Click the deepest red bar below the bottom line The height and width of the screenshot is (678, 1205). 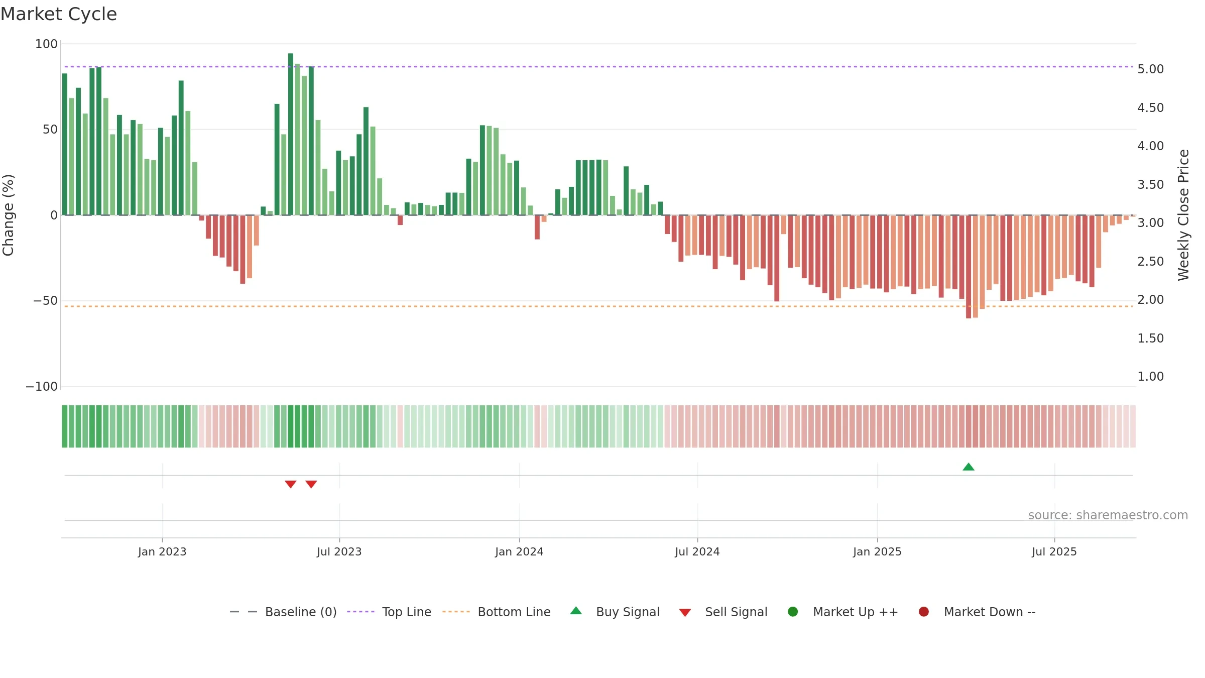(969, 267)
